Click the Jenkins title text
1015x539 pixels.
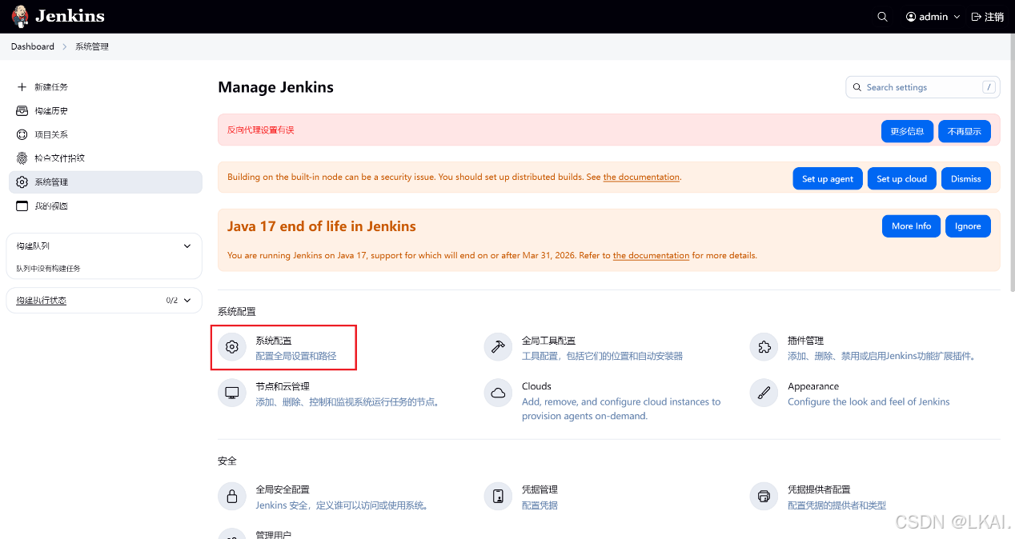[70, 16]
